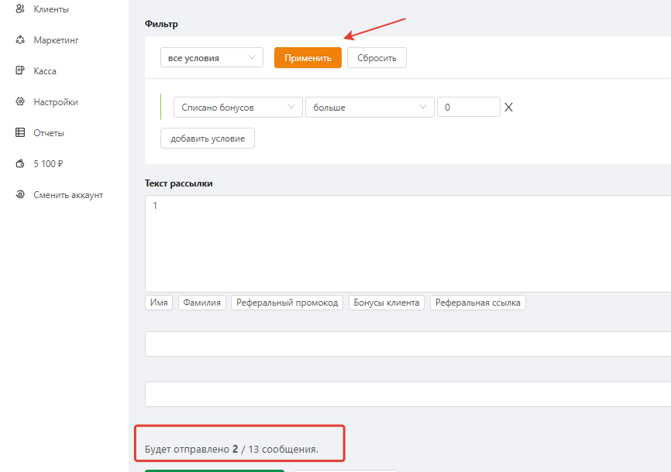
Task: Click the Настройки gear icon
Action: tap(20, 102)
